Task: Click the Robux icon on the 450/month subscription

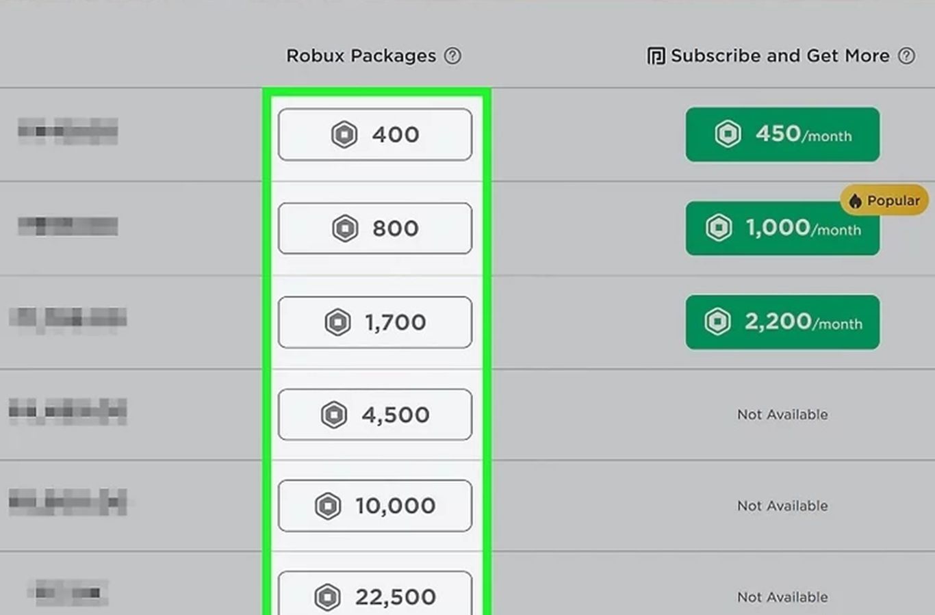Action: click(728, 133)
